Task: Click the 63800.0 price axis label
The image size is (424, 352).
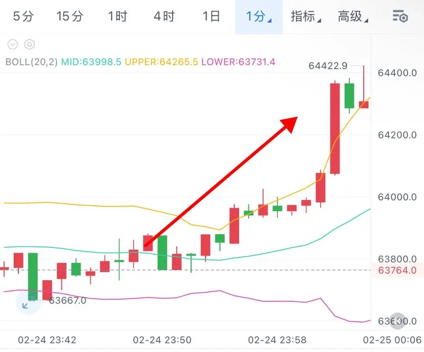Action: [x=397, y=259]
